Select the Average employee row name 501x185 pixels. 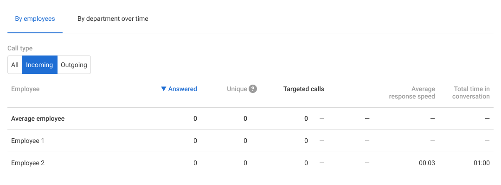(x=38, y=118)
